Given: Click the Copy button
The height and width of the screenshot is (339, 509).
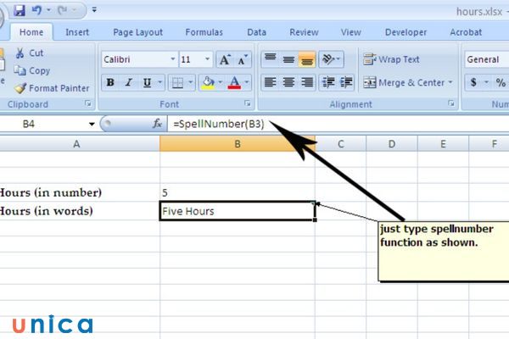Looking at the screenshot, I should tap(32, 70).
